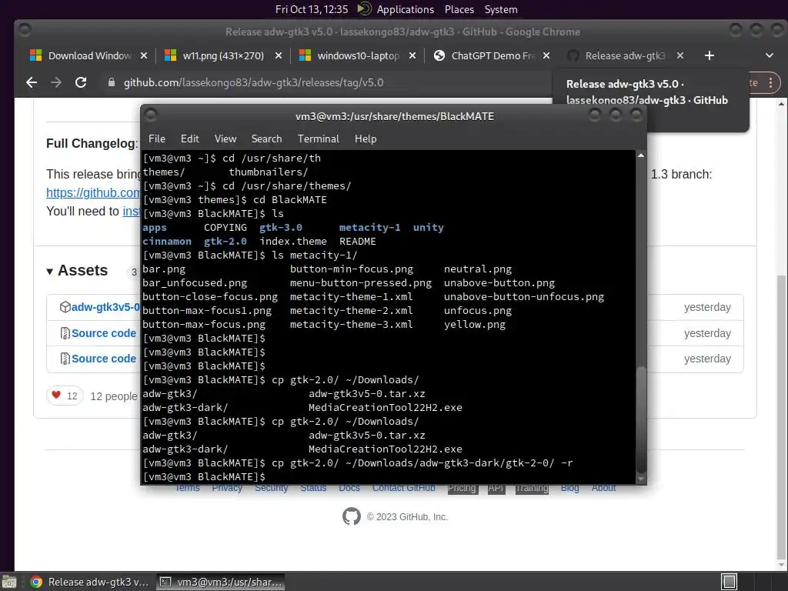Click the Chrome page scrollbar thumb

781,416
